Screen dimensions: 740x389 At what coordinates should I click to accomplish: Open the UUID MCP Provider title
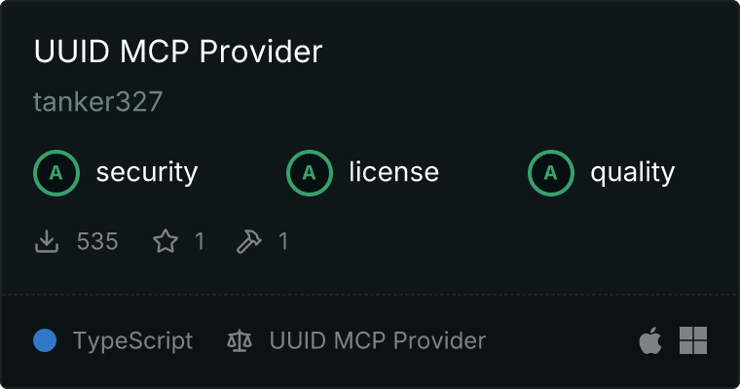tap(178, 51)
